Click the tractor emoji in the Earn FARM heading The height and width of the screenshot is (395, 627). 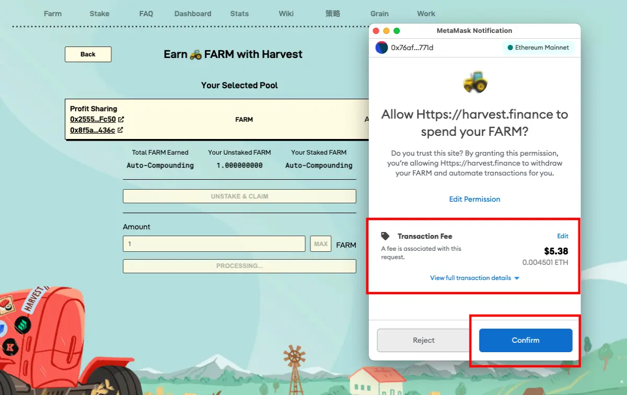point(195,54)
